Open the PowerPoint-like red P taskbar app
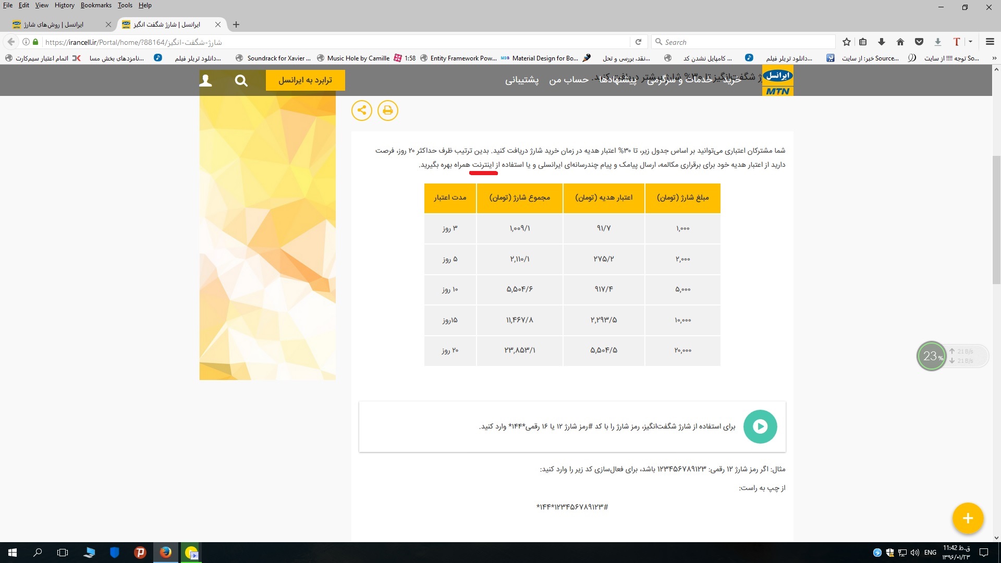 140,553
